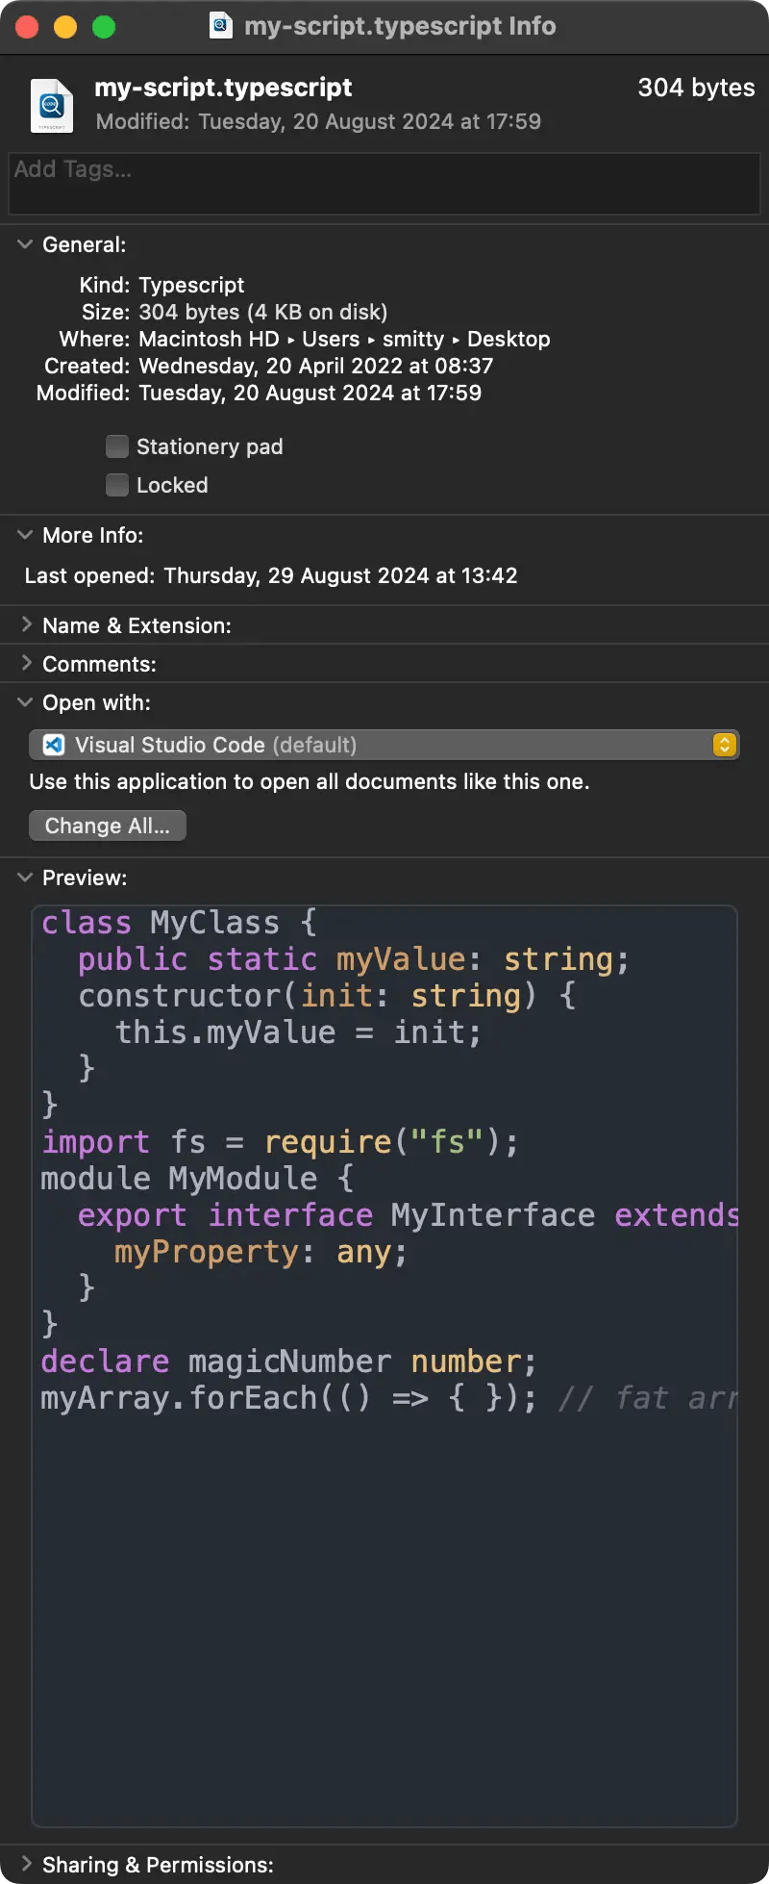This screenshot has width=769, height=1884.
Task: Expand the Name & Extension section
Action: pos(25,625)
